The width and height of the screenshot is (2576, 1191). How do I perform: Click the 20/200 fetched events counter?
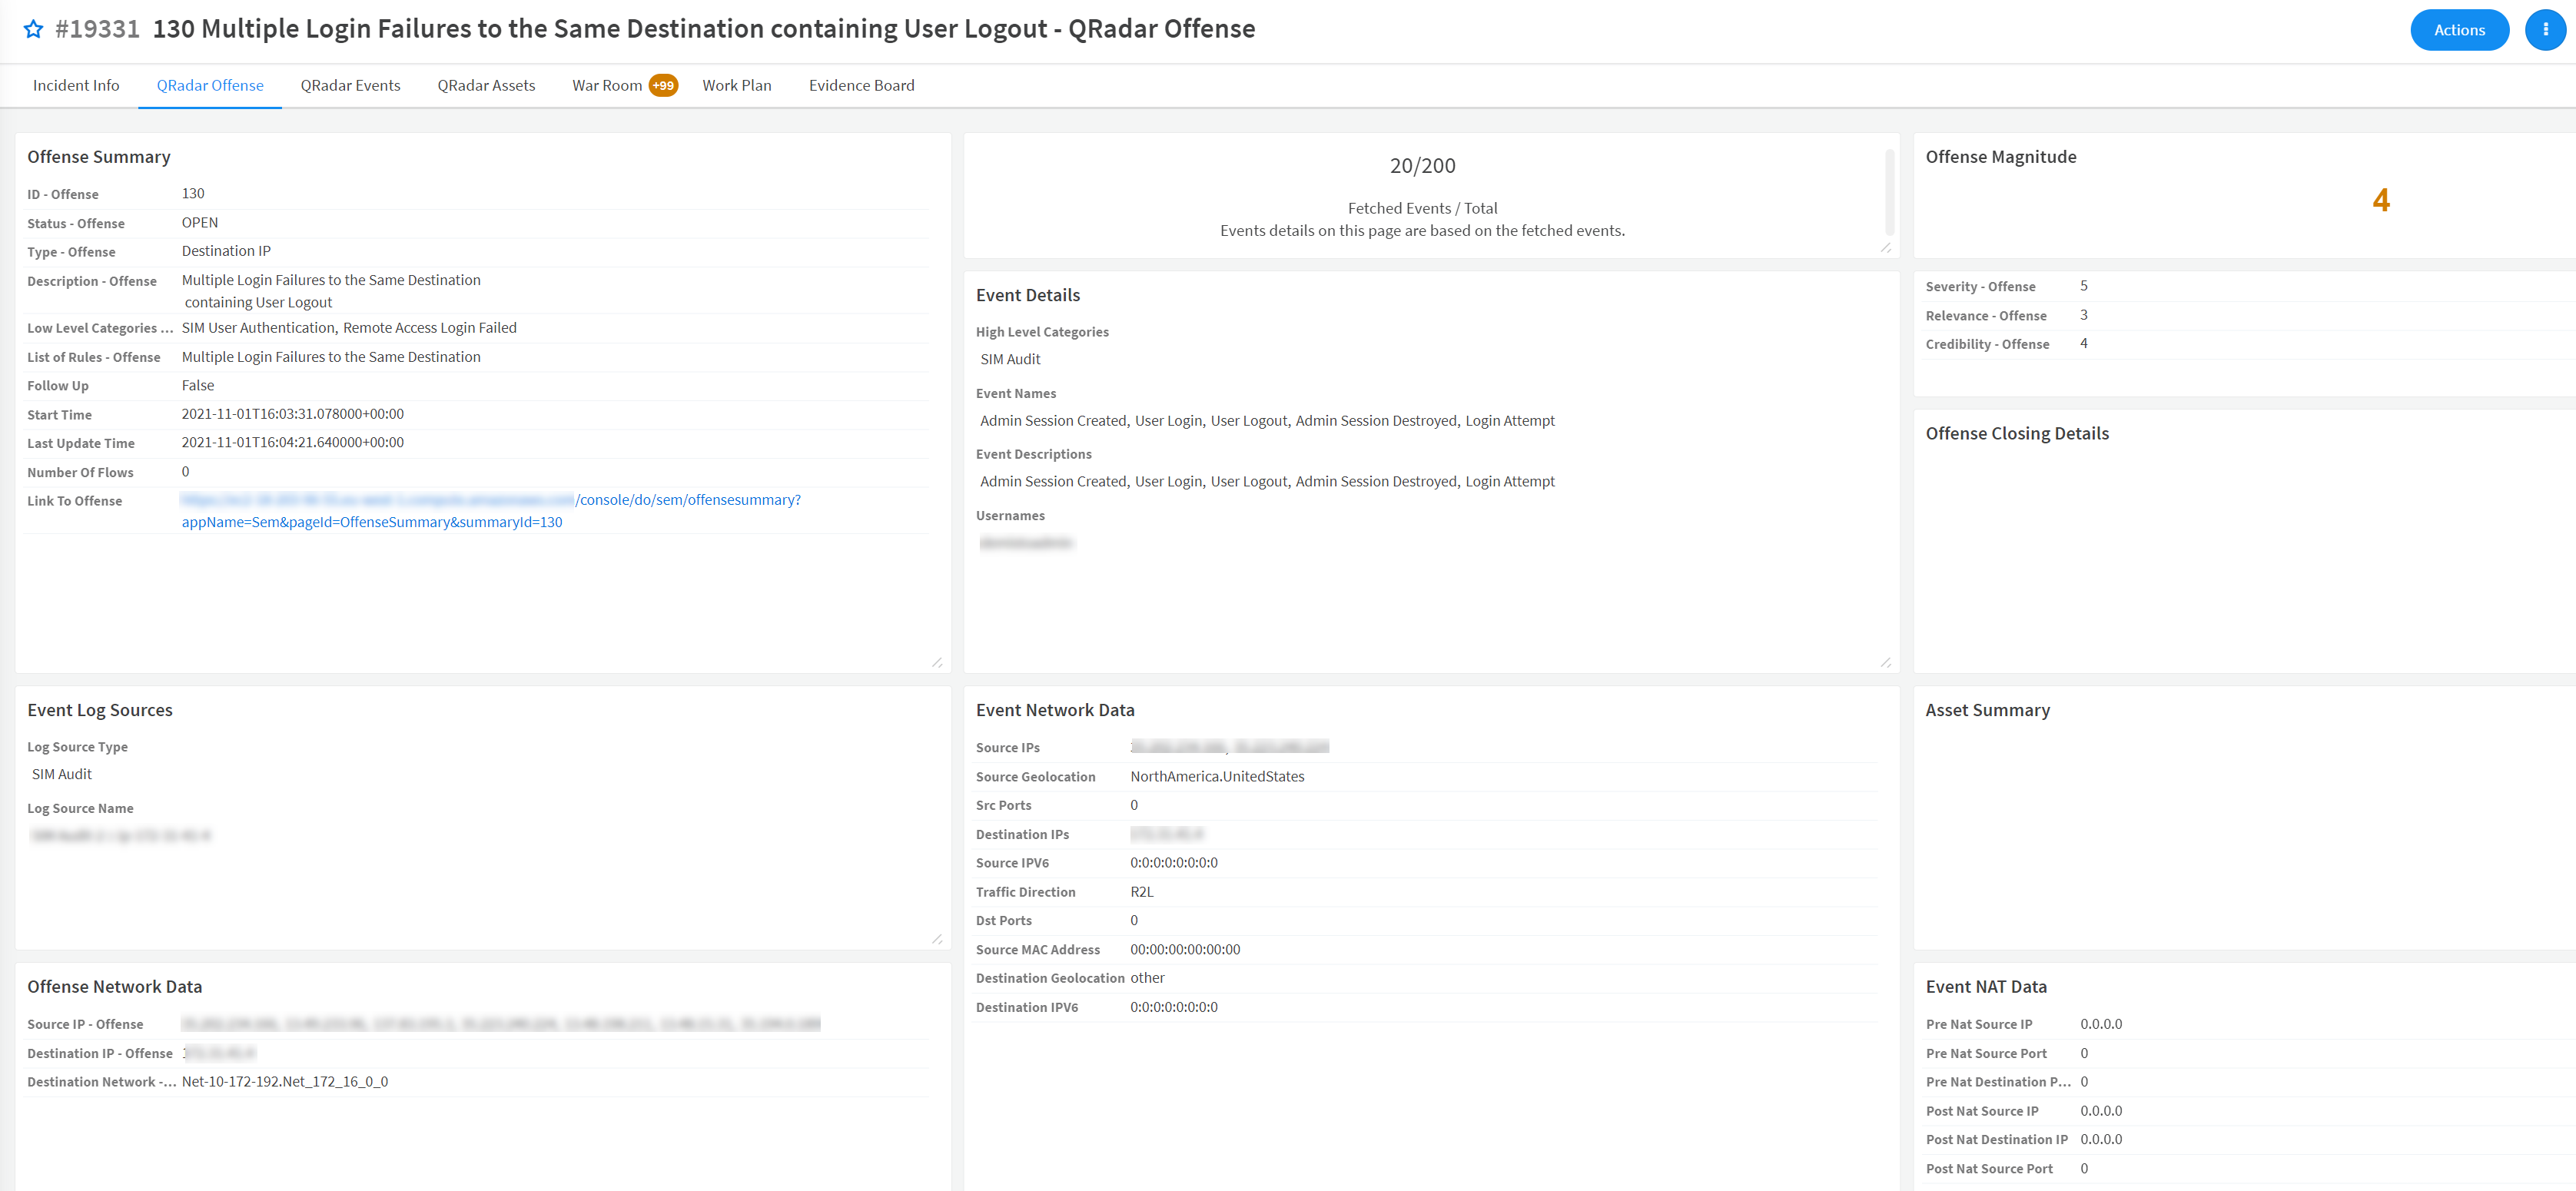point(1422,165)
